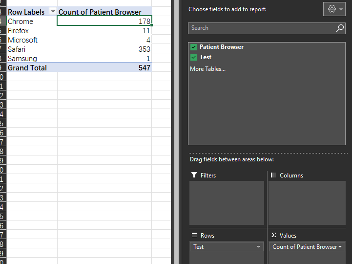Open the Row Labels filter dropdown
Viewport: 352px width, 264px height.
[x=53, y=11]
